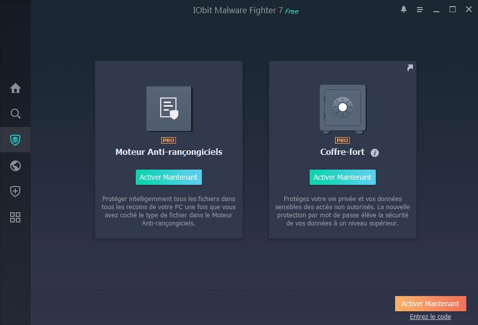This screenshot has width=478, height=325.
Task: Click PRO badge above Moteur Anti-rançongiciels
Action: point(169,140)
